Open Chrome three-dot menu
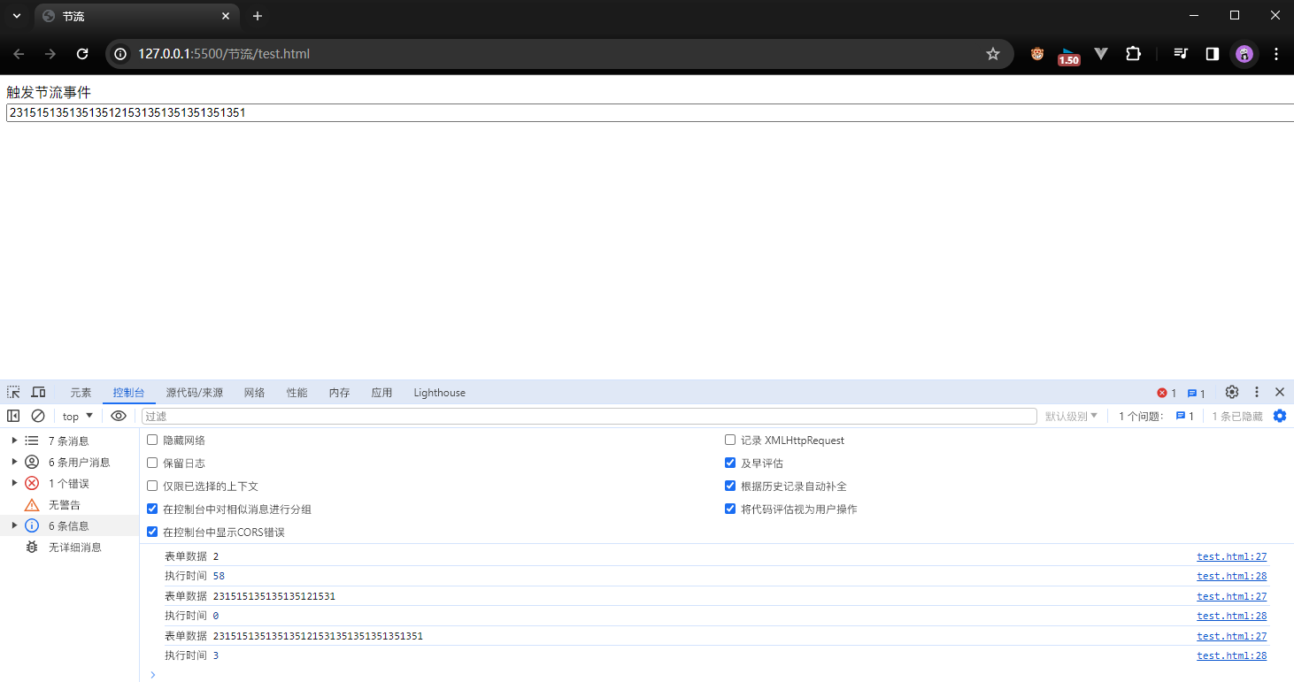1294x682 pixels. click(1275, 54)
